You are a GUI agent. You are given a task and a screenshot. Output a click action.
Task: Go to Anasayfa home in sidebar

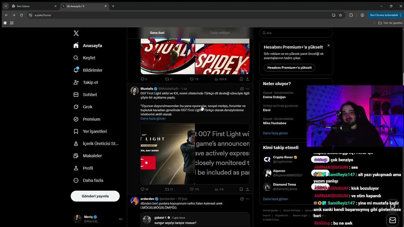tap(88, 45)
